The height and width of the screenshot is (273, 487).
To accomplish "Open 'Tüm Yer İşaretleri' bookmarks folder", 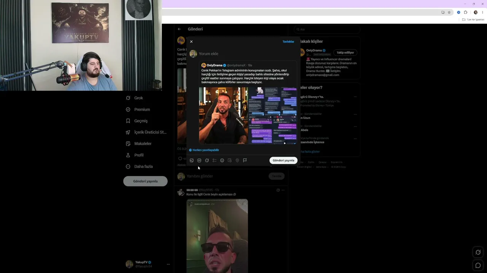I will (x=473, y=20).
